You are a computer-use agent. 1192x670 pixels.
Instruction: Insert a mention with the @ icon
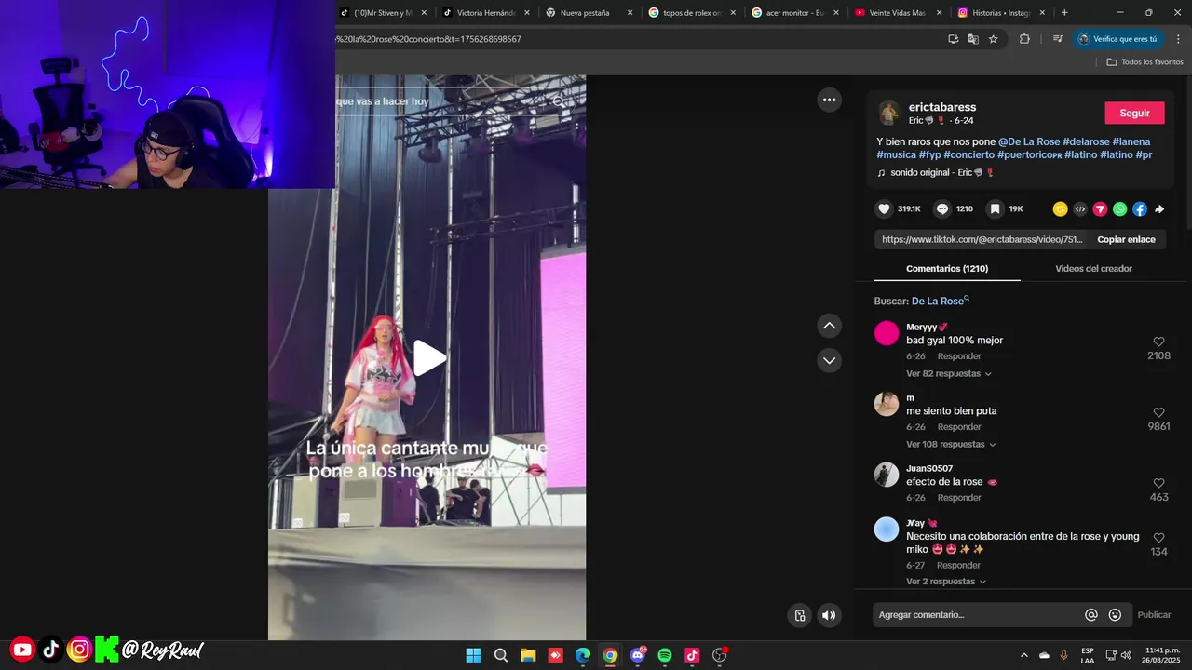coord(1091,615)
